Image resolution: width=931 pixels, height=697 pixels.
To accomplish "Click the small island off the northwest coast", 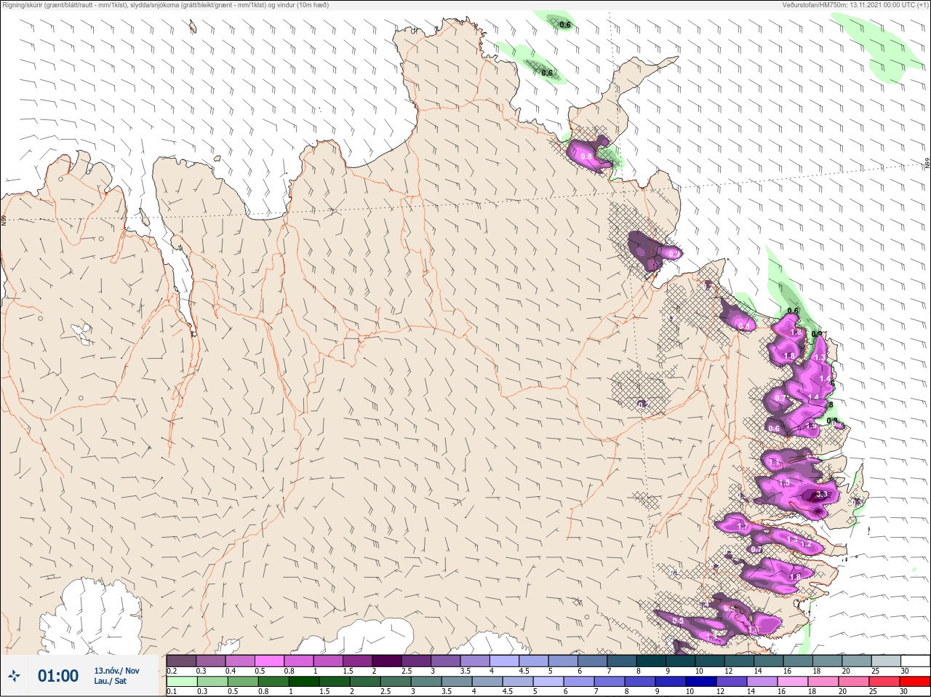I will (193, 27).
